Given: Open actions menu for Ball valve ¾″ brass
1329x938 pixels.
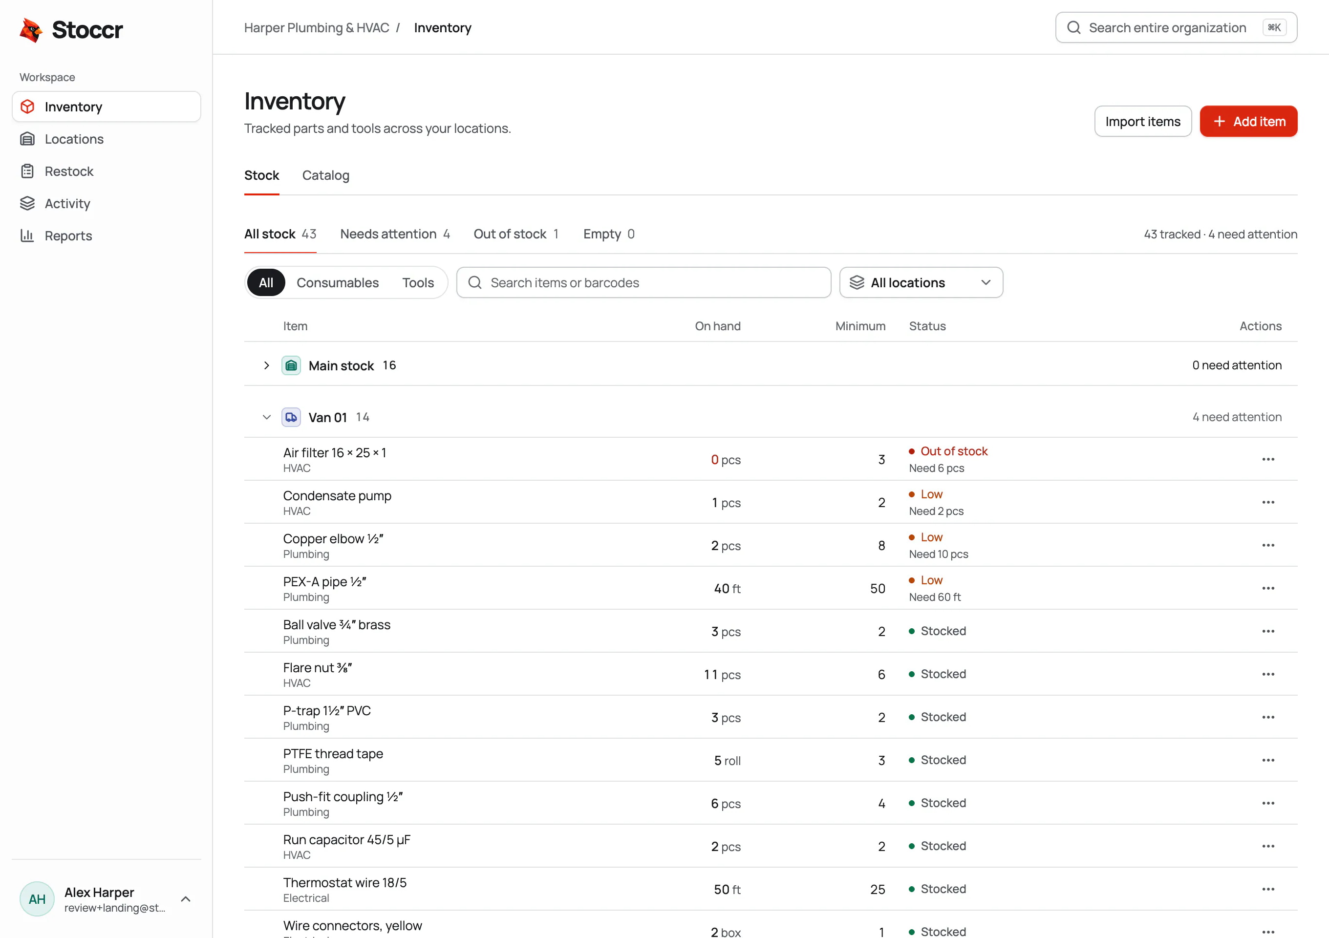Looking at the screenshot, I should [x=1267, y=631].
